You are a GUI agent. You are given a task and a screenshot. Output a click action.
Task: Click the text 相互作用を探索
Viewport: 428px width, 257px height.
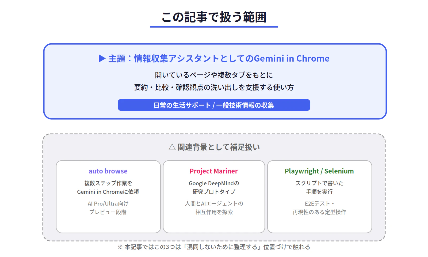[214, 212]
